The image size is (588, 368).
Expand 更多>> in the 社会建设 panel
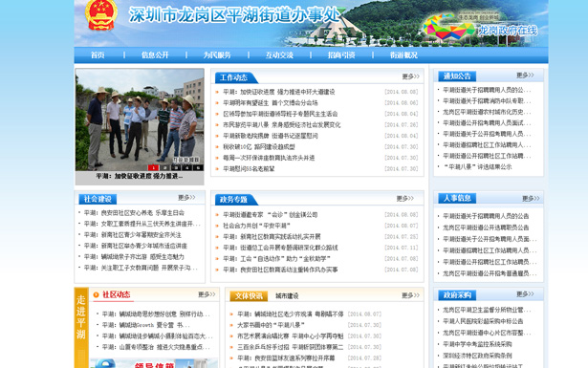point(186,198)
